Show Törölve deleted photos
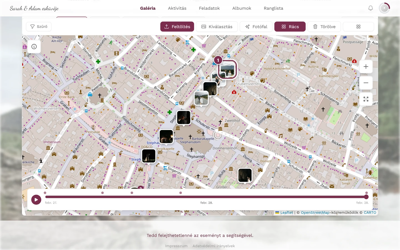This screenshot has height=250, width=400. (x=324, y=27)
